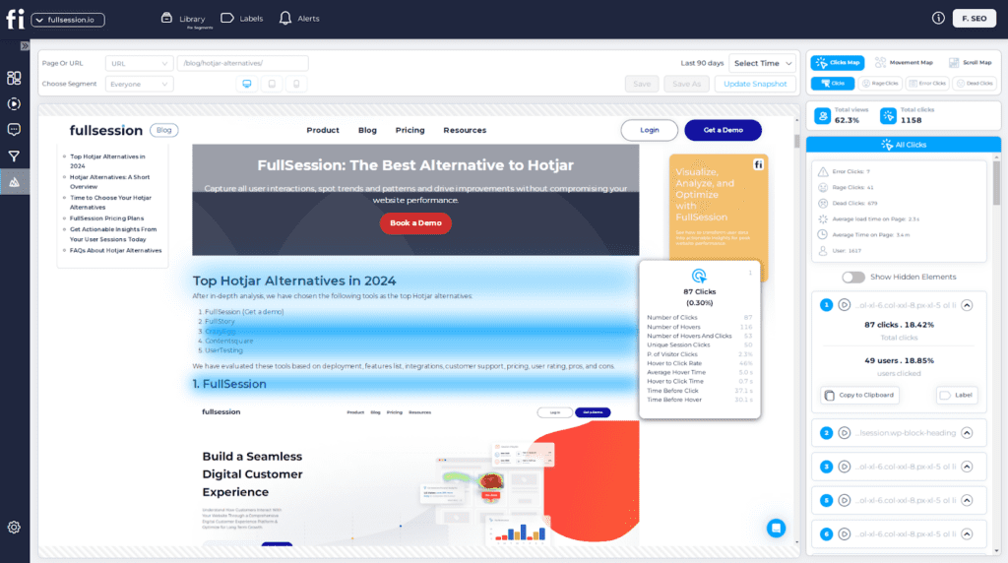Open the feedback chat icon in sidebar
This screenshot has width=1008, height=563.
14,129
